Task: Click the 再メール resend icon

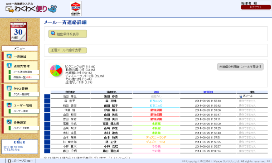Action: tap(240, 96)
